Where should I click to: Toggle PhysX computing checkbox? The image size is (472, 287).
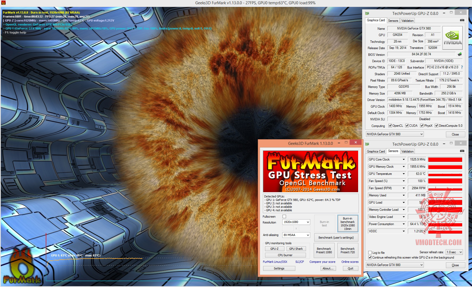(422, 126)
